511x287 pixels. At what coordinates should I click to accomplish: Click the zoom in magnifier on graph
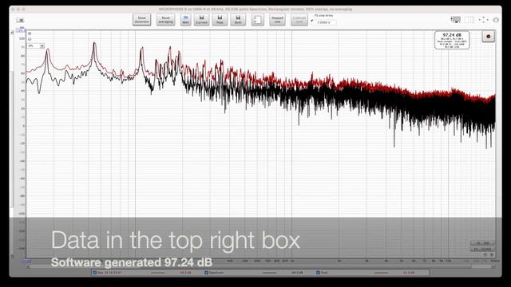[30, 33]
